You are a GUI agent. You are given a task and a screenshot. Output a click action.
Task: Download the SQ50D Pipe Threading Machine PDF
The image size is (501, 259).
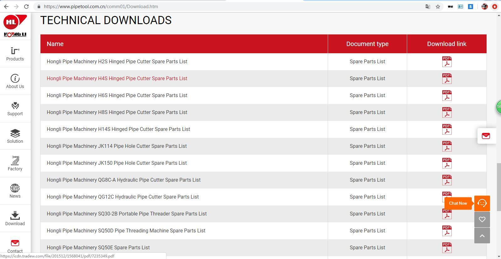[x=447, y=231]
